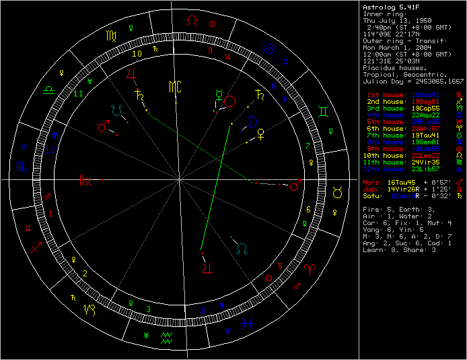Click the yellow MC midheaven marker
This screenshot has height=360, width=467.
tap(175, 86)
